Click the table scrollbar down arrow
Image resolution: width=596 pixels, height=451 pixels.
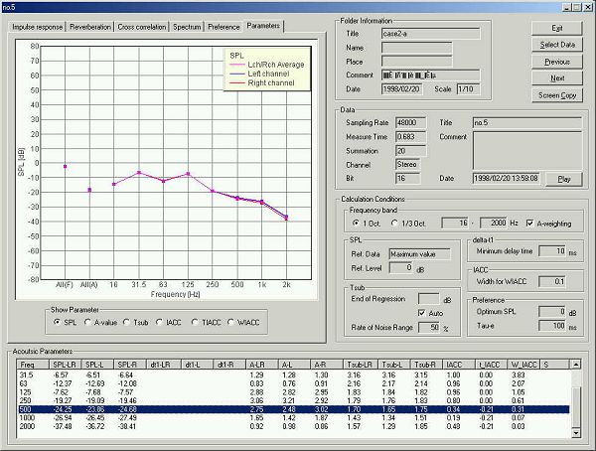click(576, 433)
